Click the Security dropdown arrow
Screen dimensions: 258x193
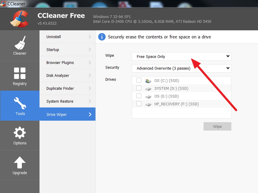click(x=228, y=68)
